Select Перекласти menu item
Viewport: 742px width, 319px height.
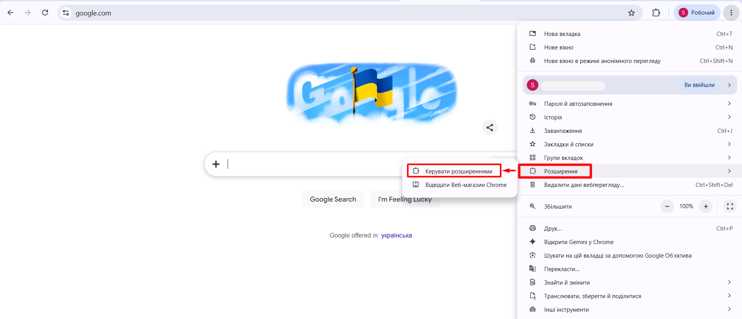[x=630, y=269]
